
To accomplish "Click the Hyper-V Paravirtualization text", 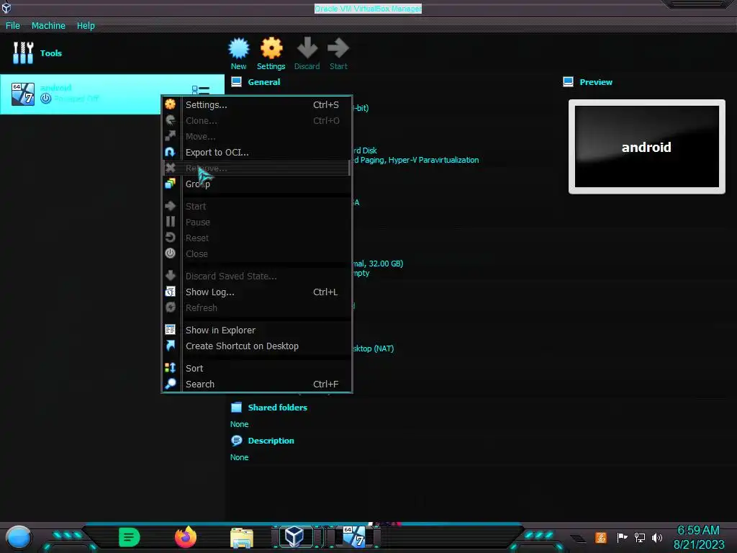I will coord(433,160).
